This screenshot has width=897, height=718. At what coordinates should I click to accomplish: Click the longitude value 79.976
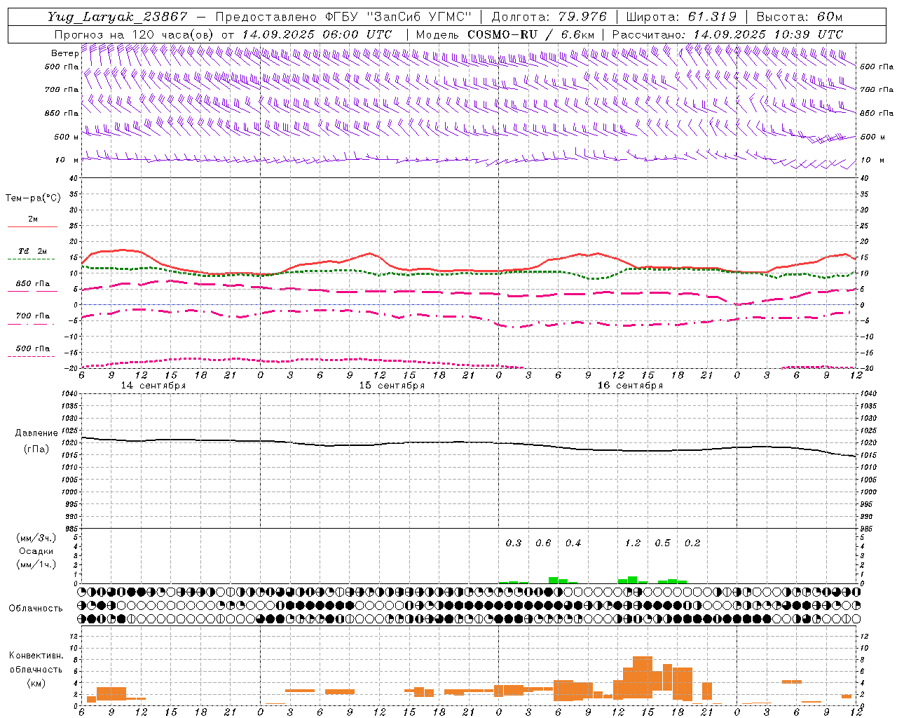point(583,17)
